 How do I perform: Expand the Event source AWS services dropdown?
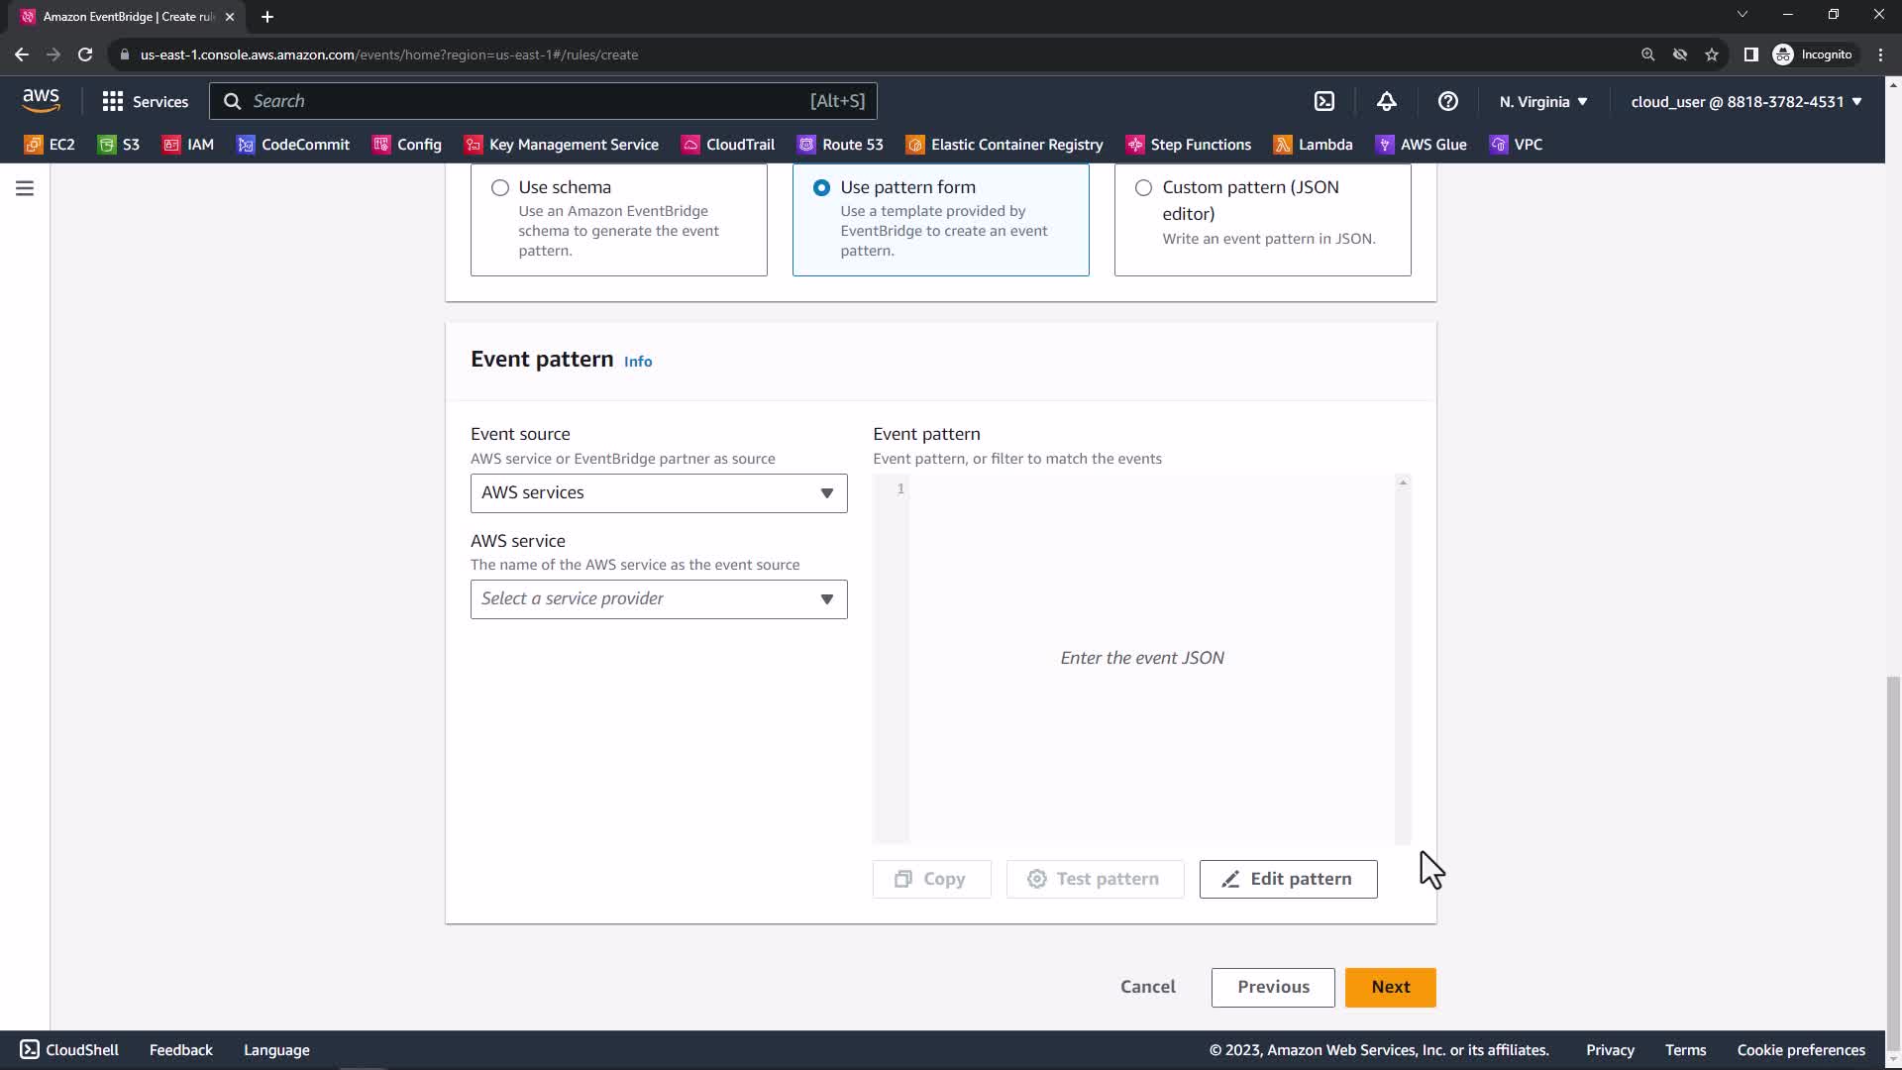pyautogui.click(x=658, y=493)
